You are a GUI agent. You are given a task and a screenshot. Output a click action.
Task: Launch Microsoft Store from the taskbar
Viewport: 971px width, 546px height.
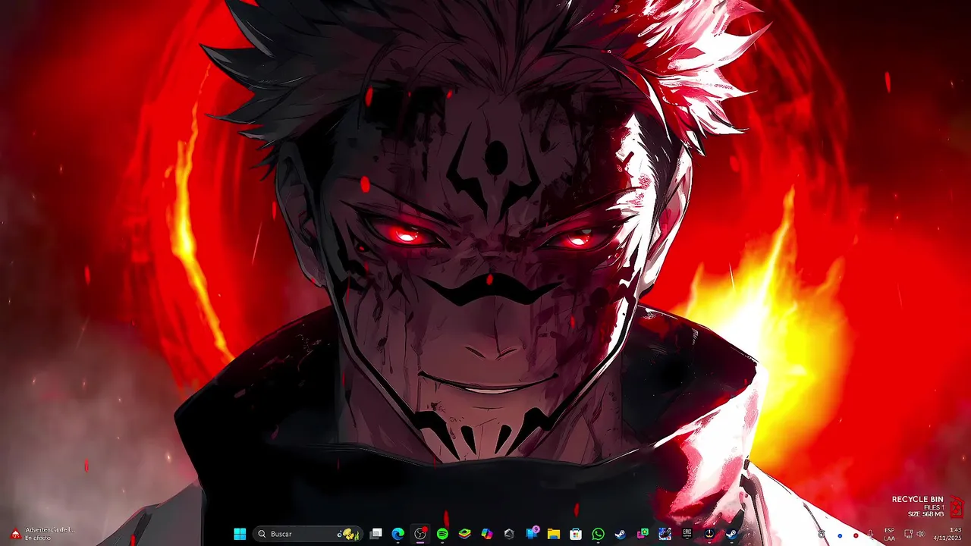576,534
